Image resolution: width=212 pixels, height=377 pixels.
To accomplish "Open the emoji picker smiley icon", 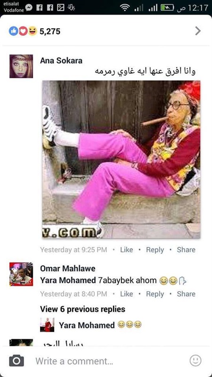I will point(195,361).
